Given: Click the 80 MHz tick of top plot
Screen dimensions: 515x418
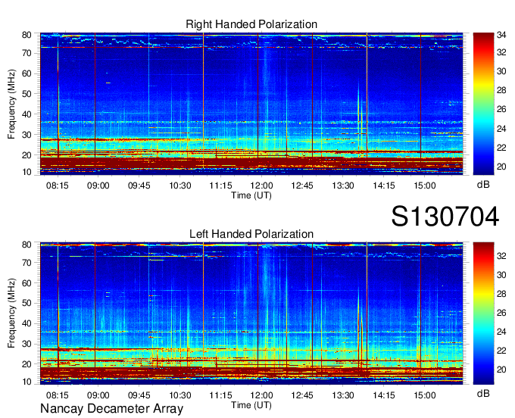Looking at the screenshot, I should (27, 35).
